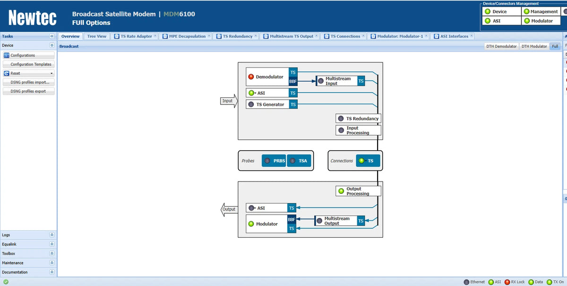Click the TS Generator status LED
This screenshot has width=567, height=286.
[x=251, y=104]
